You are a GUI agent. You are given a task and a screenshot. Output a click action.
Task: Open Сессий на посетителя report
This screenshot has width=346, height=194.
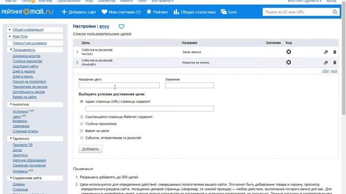[29, 81]
